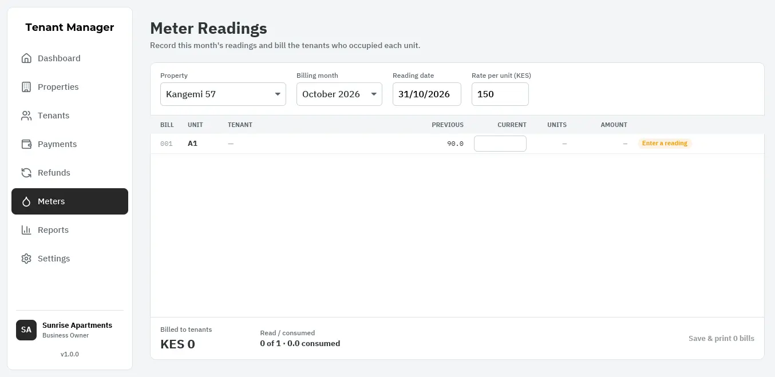775x377 pixels.
Task: Open the Reports menu label
Action: tap(53, 230)
